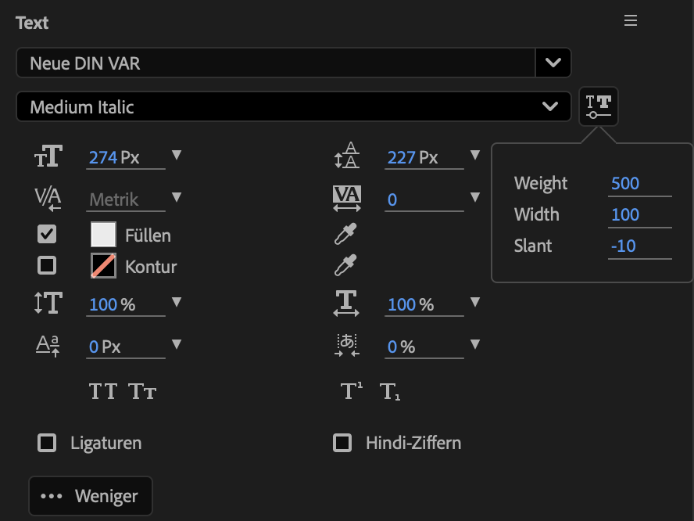Enable the Ligaturen checkbox

point(47,444)
